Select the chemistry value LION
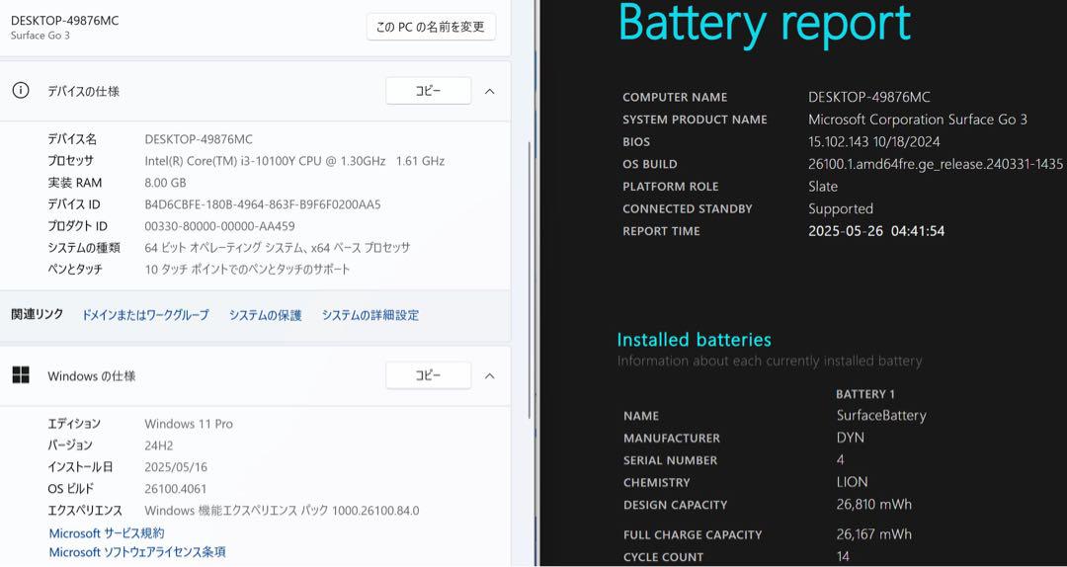 coord(852,482)
